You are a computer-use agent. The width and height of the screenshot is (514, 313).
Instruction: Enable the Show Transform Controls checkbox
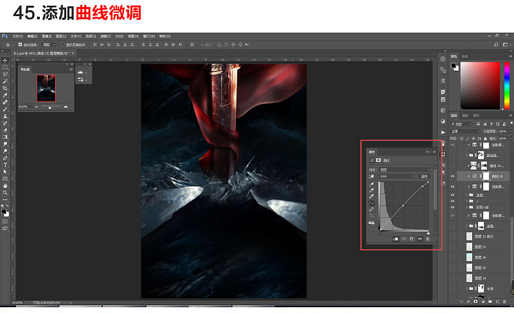[x=62, y=44]
